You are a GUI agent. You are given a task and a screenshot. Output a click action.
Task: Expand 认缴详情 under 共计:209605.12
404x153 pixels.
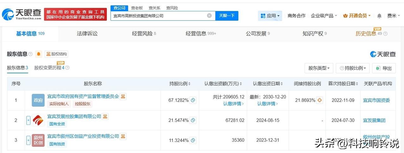233,104
